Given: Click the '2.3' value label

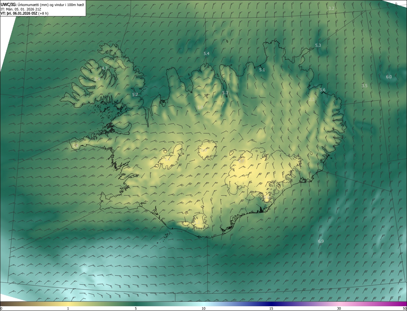Looking at the screenshot, I should click(x=312, y=100).
